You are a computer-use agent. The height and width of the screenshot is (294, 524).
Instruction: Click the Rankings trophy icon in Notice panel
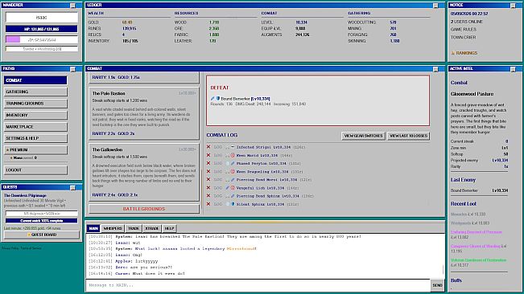click(x=453, y=53)
